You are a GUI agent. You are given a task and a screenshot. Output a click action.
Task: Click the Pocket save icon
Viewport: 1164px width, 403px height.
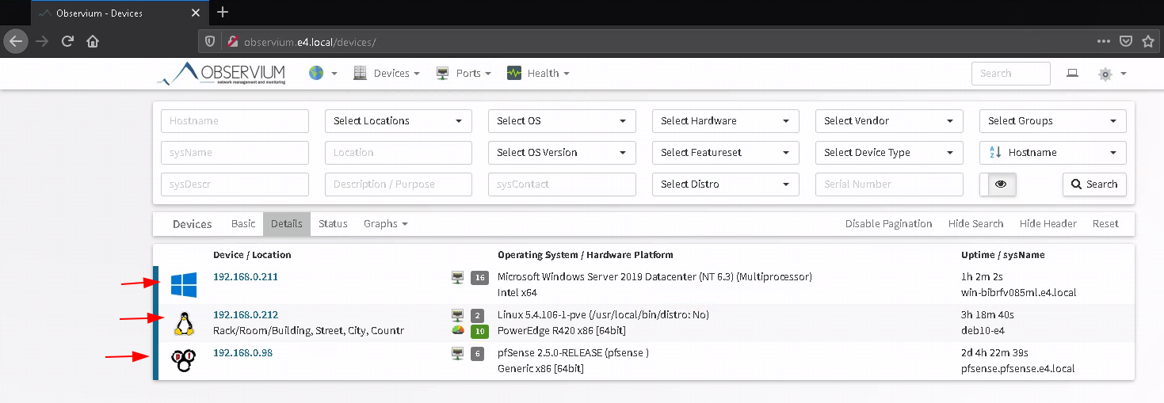1126,41
